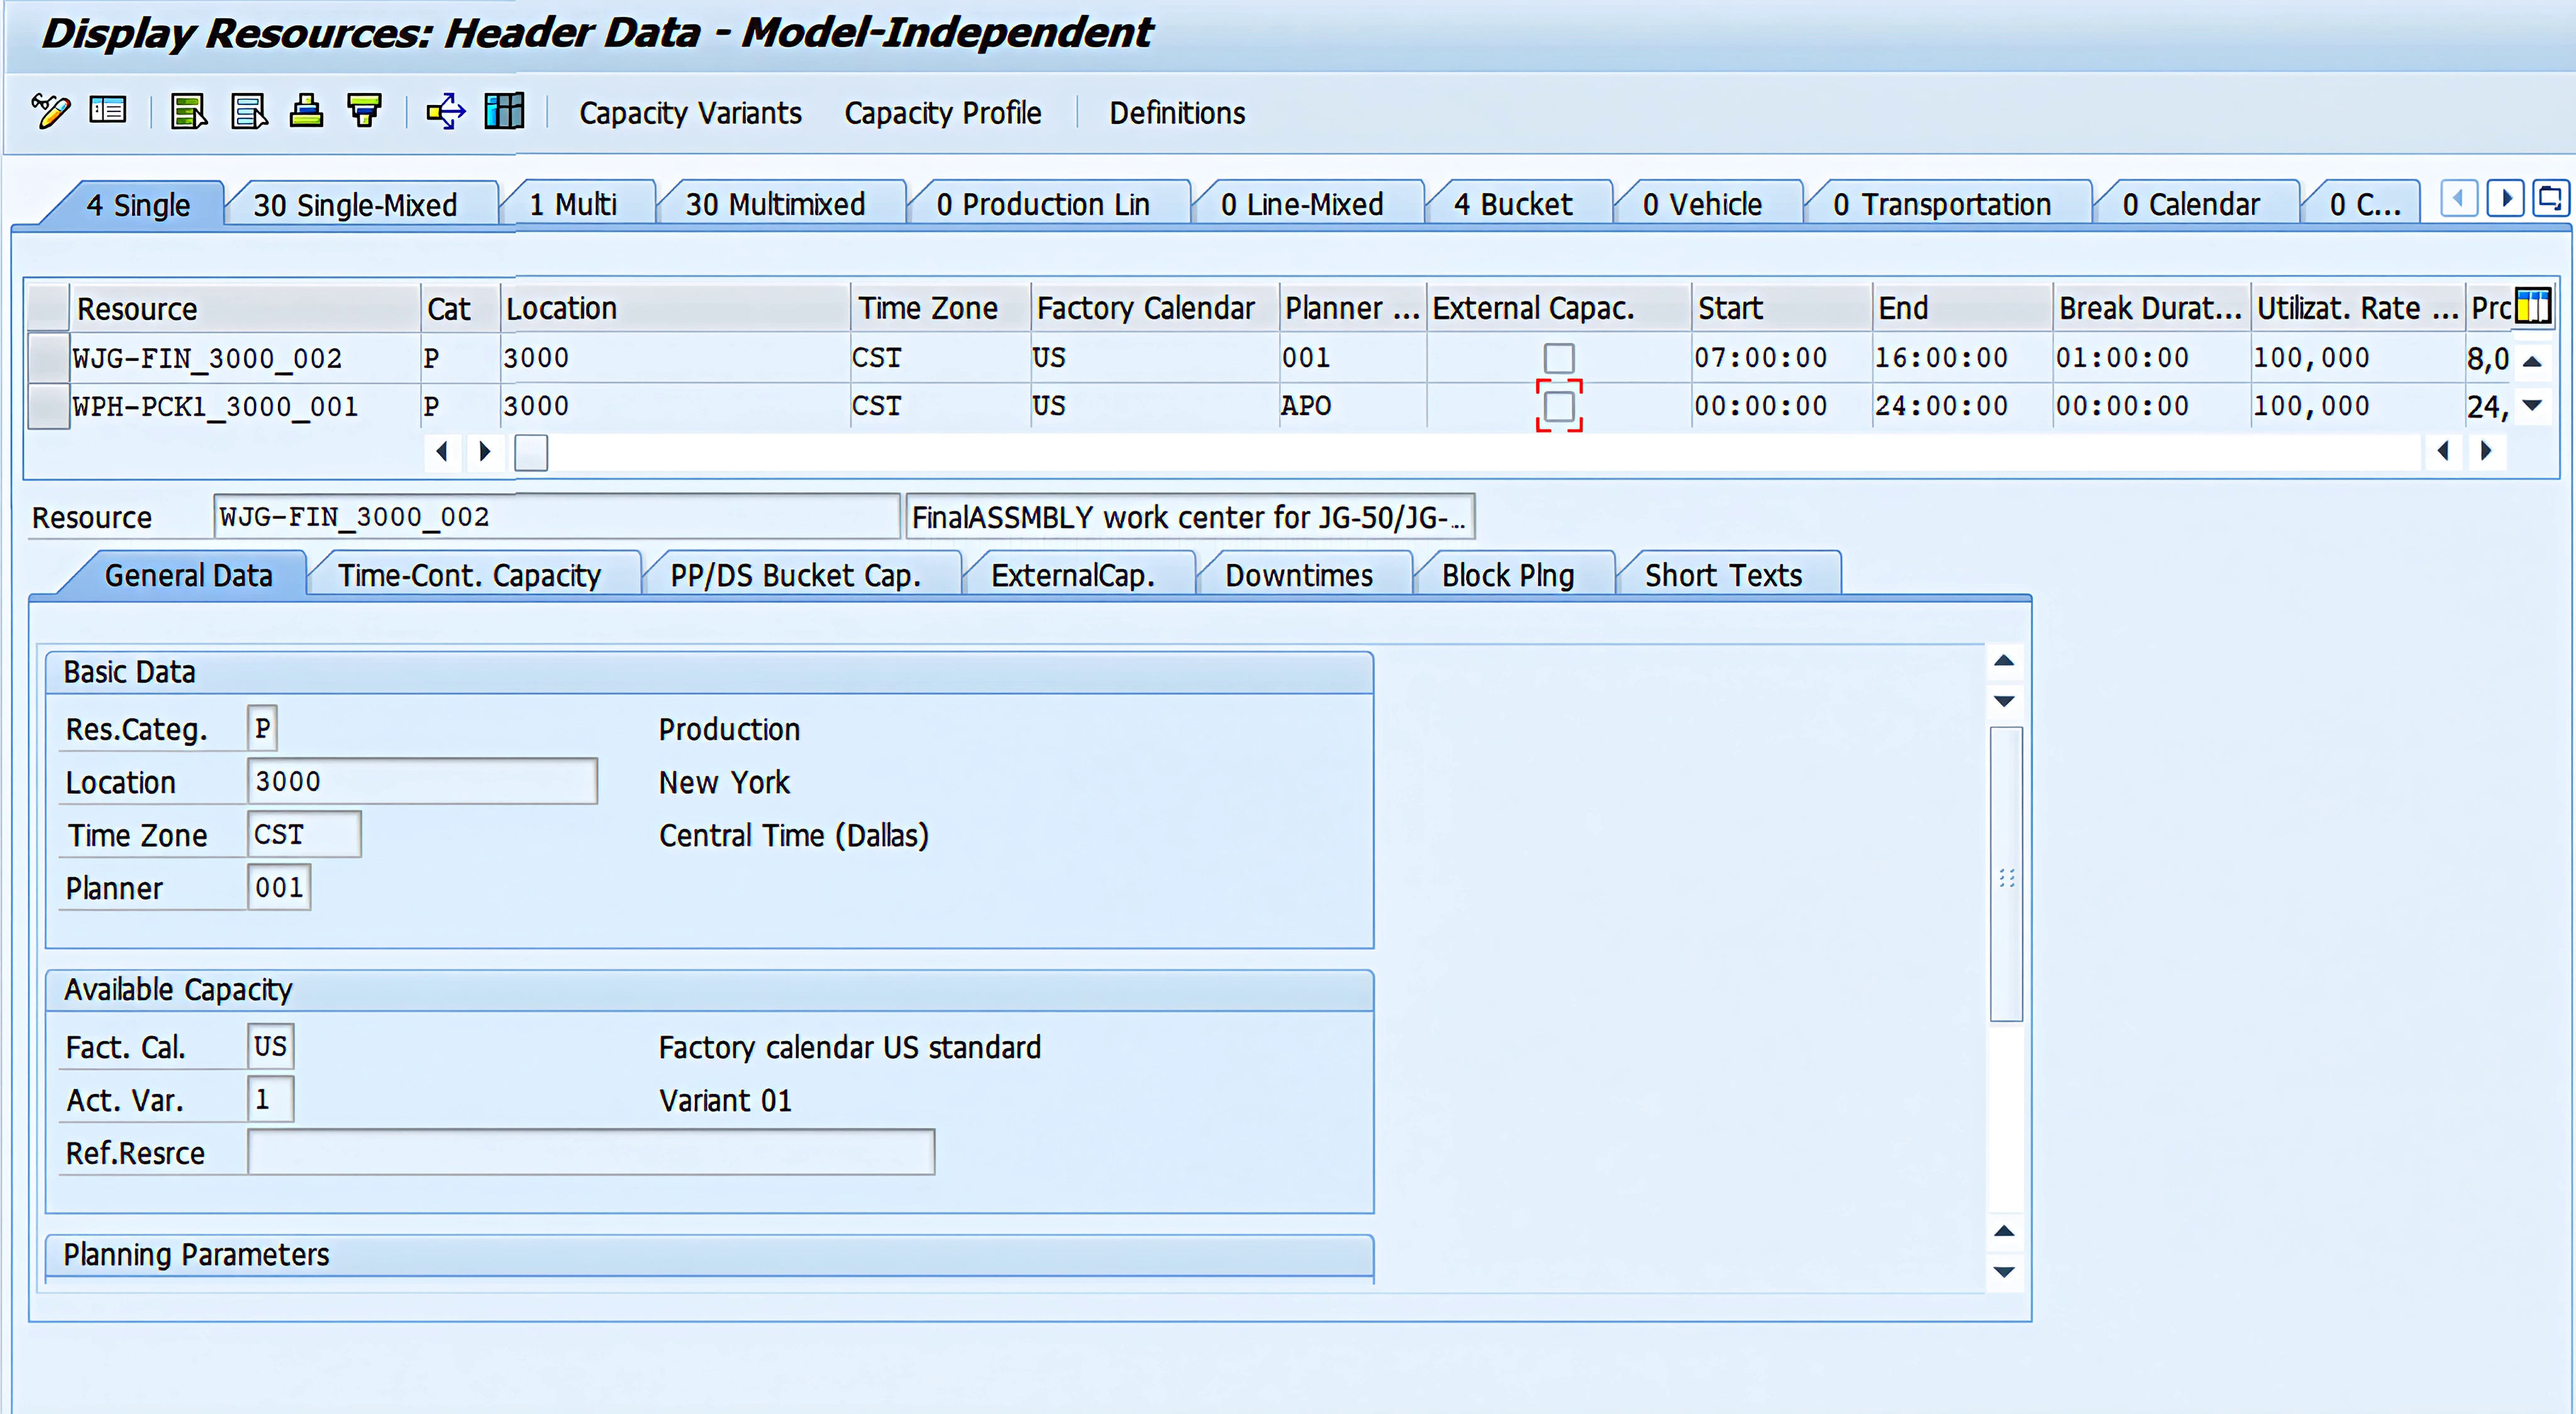Open the blue column layout icon

(504, 111)
